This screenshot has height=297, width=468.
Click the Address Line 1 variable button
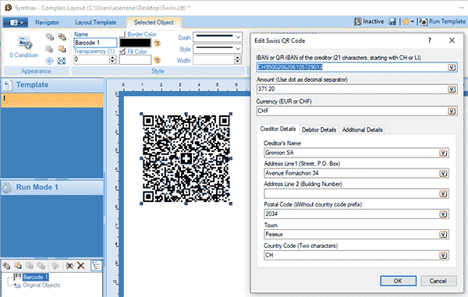click(x=444, y=174)
